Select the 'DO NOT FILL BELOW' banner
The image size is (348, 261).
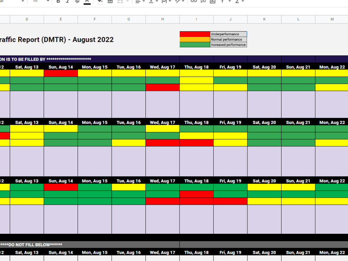click(x=90, y=245)
